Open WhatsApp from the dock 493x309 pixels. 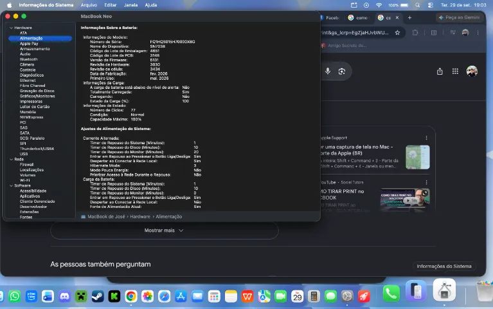15,296
